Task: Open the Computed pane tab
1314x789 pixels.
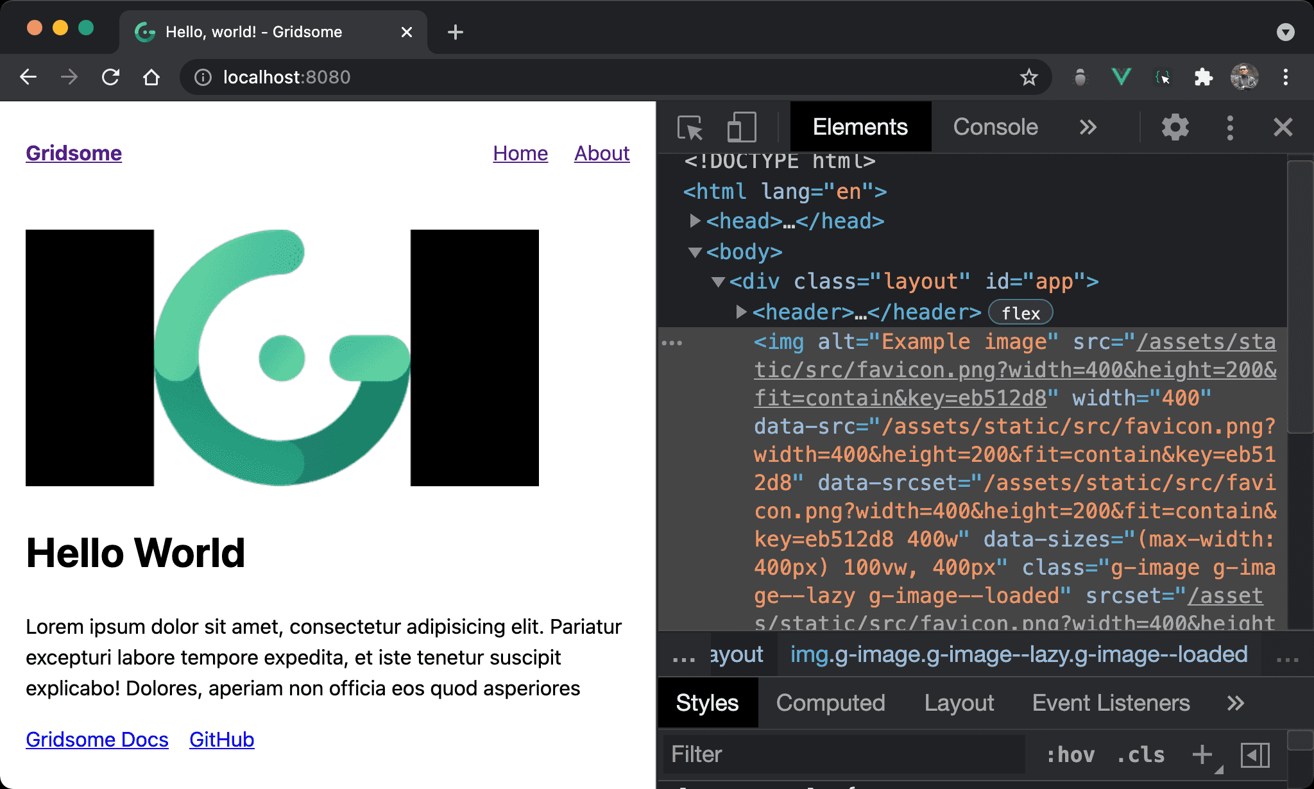Action: tap(831, 703)
